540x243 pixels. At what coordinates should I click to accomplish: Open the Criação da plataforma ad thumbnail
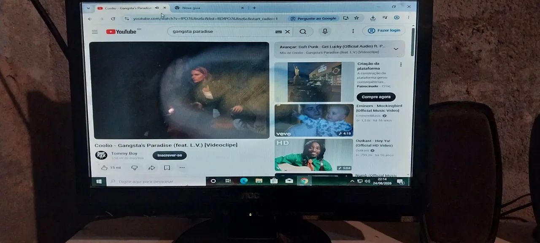pyautogui.click(x=314, y=82)
